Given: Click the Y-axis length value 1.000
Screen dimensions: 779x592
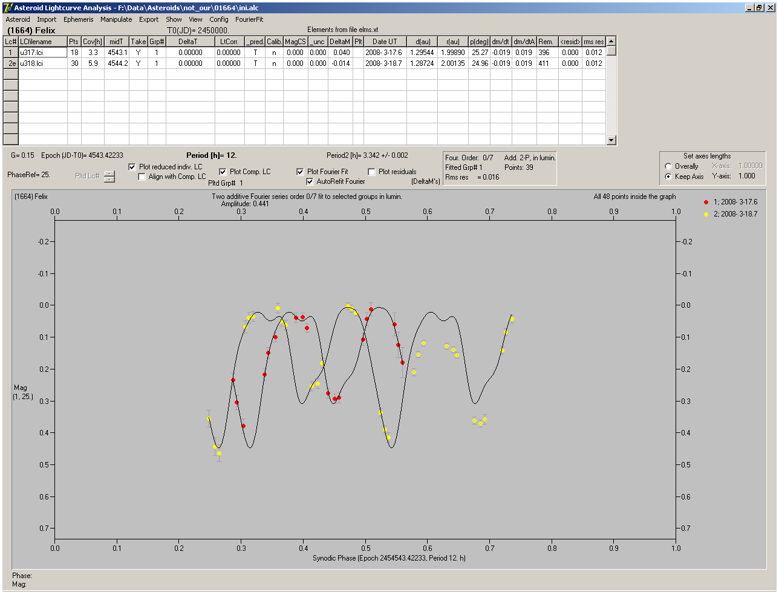Looking at the screenshot, I should tap(747, 177).
